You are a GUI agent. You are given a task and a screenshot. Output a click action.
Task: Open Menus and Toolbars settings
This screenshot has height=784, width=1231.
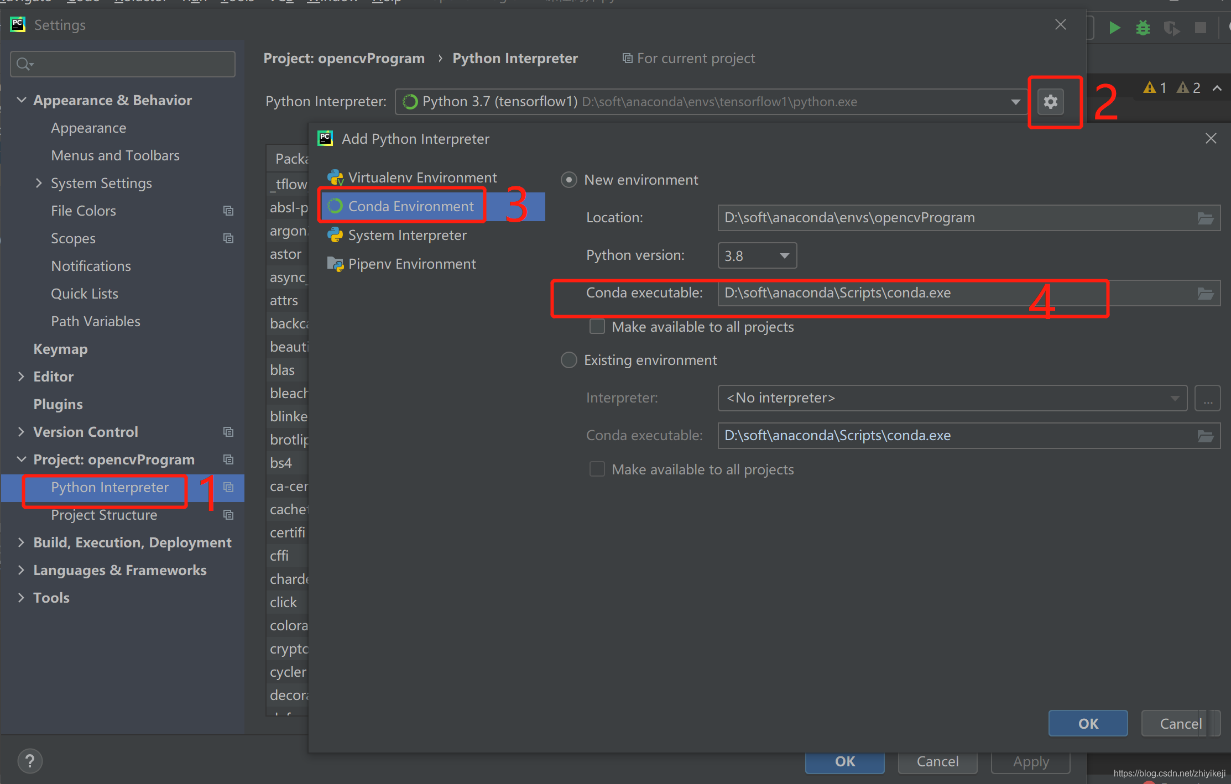(x=115, y=155)
